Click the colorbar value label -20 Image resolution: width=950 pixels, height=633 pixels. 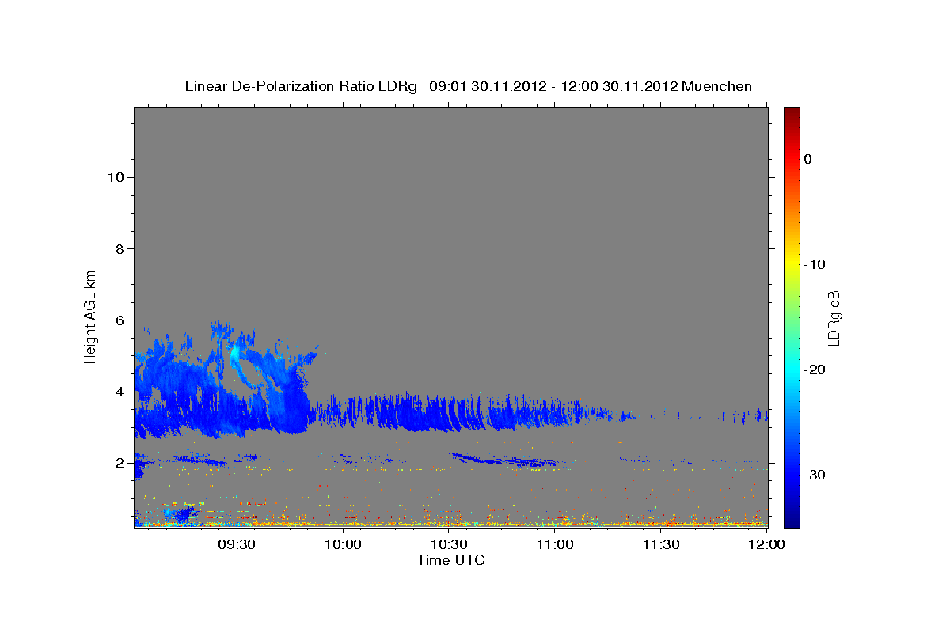[815, 370]
